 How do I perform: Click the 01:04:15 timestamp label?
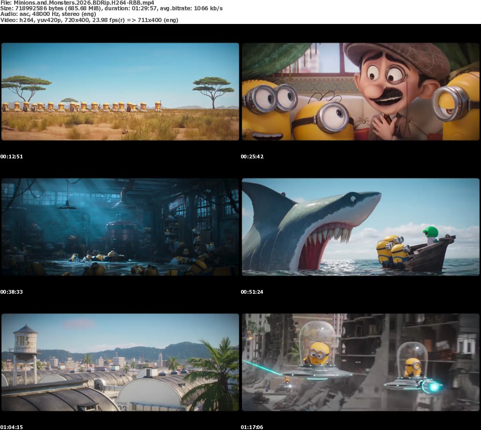(x=12, y=427)
